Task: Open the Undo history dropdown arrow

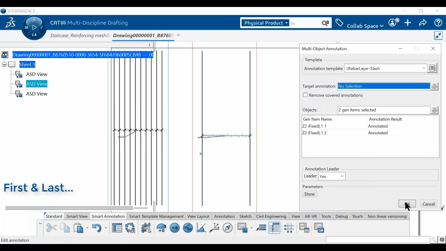Action: tap(105, 228)
